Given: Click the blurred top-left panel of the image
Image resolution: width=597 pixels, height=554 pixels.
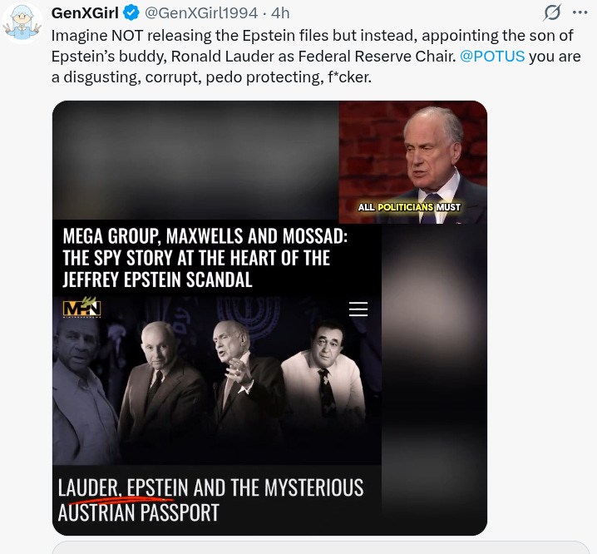Looking at the screenshot, I should click(195, 160).
